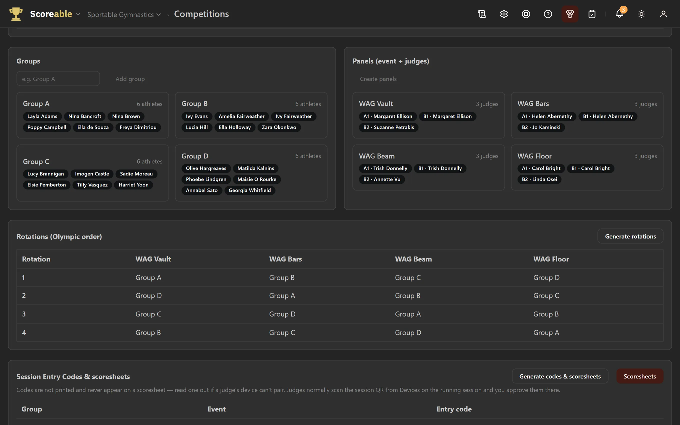Select the B2 · Linda Osei judge chip
This screenshot has height=425, width=680.
(539, 179)
